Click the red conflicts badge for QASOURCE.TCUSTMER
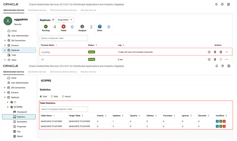Screen dimensions: 237x141 click(x=224, y=121)
